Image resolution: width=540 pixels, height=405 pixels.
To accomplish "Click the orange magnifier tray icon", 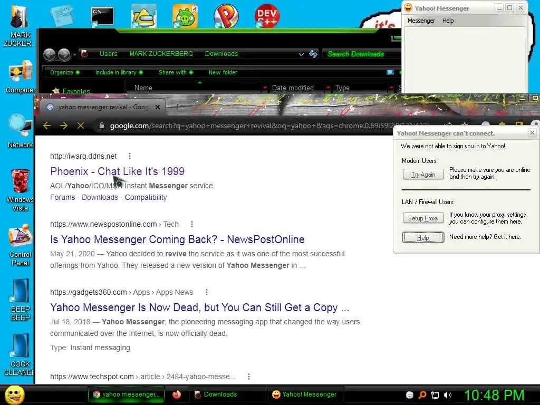I will click(x=422, y=395).
